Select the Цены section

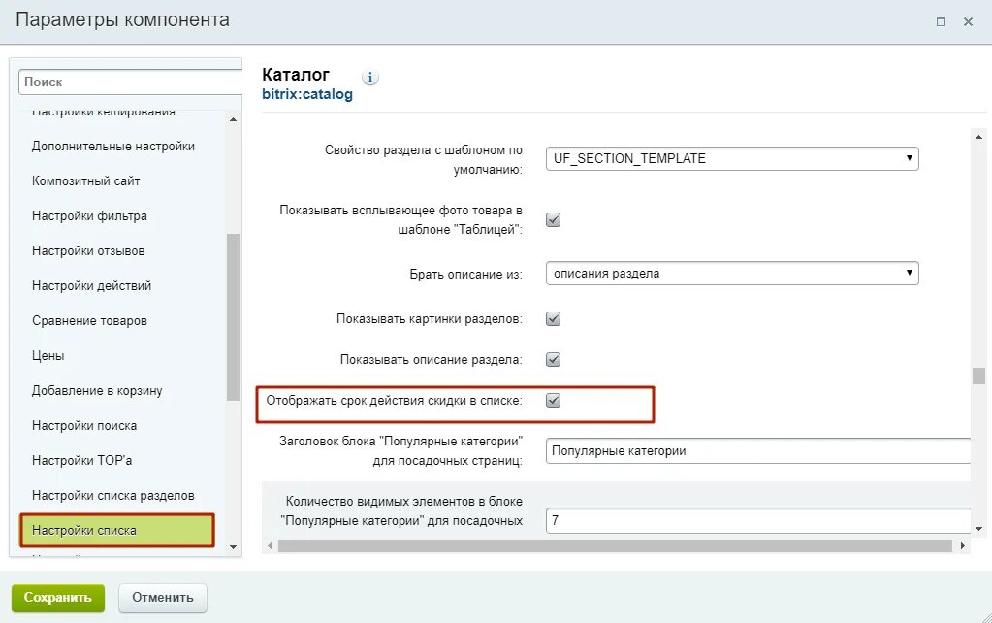(x=48, y=356)
